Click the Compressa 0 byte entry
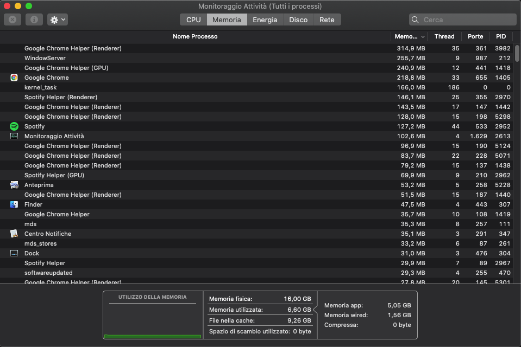This screenshot has height=347, width=521. tap(367, 325)
